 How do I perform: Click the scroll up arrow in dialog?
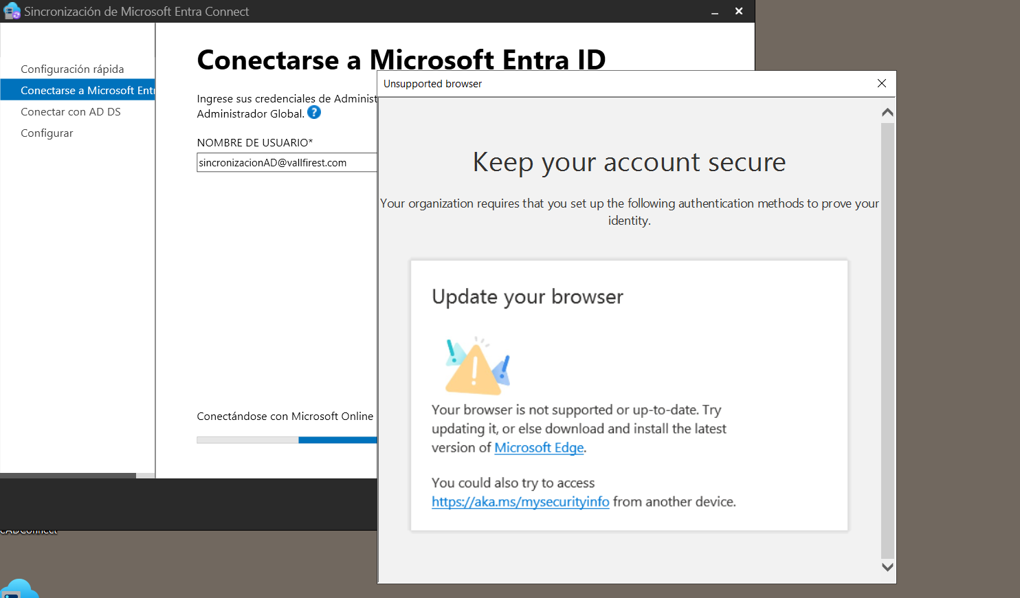887,112
